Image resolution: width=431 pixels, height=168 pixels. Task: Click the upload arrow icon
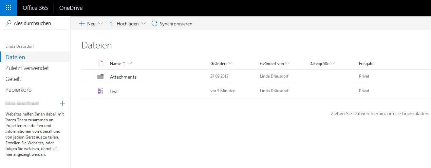[111, 24]
